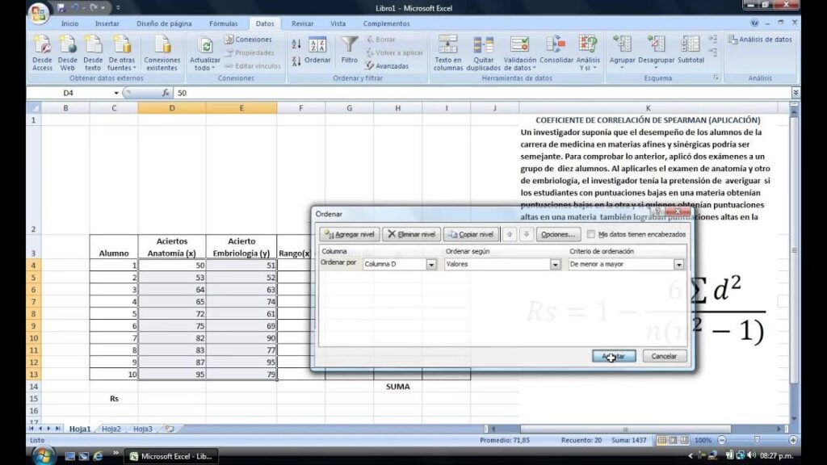Enable 'Mis datos tienen encabezados' checkbox
The width and height of the screenshot is (827, 465).
click(x=592, y=234)
